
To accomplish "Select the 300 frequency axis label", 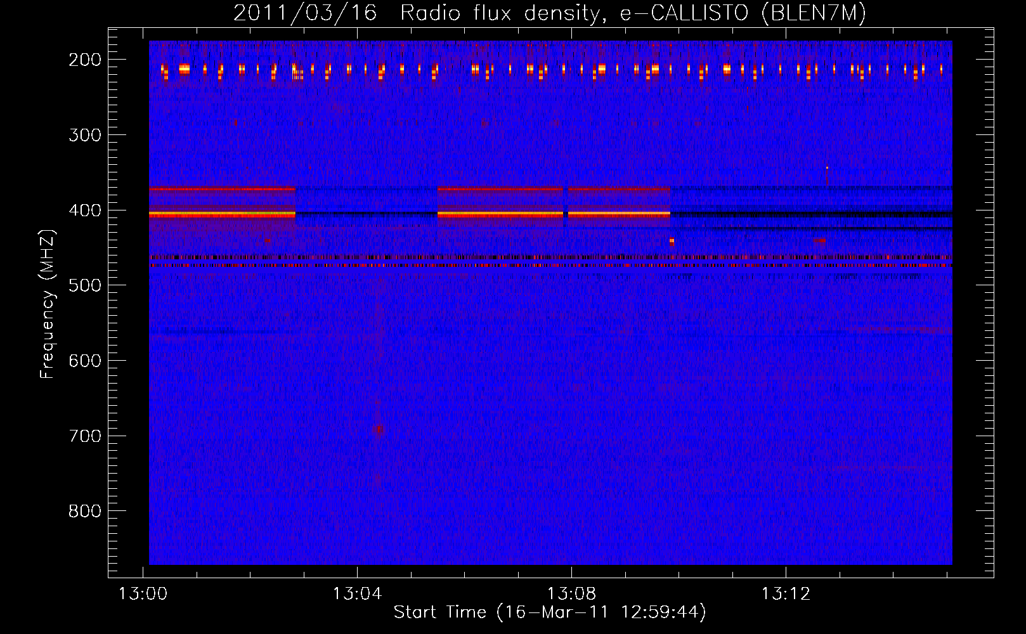I will coord(85,135).
